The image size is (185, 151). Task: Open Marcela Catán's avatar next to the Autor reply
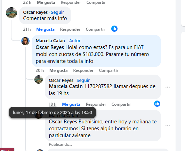click(25, 41)
